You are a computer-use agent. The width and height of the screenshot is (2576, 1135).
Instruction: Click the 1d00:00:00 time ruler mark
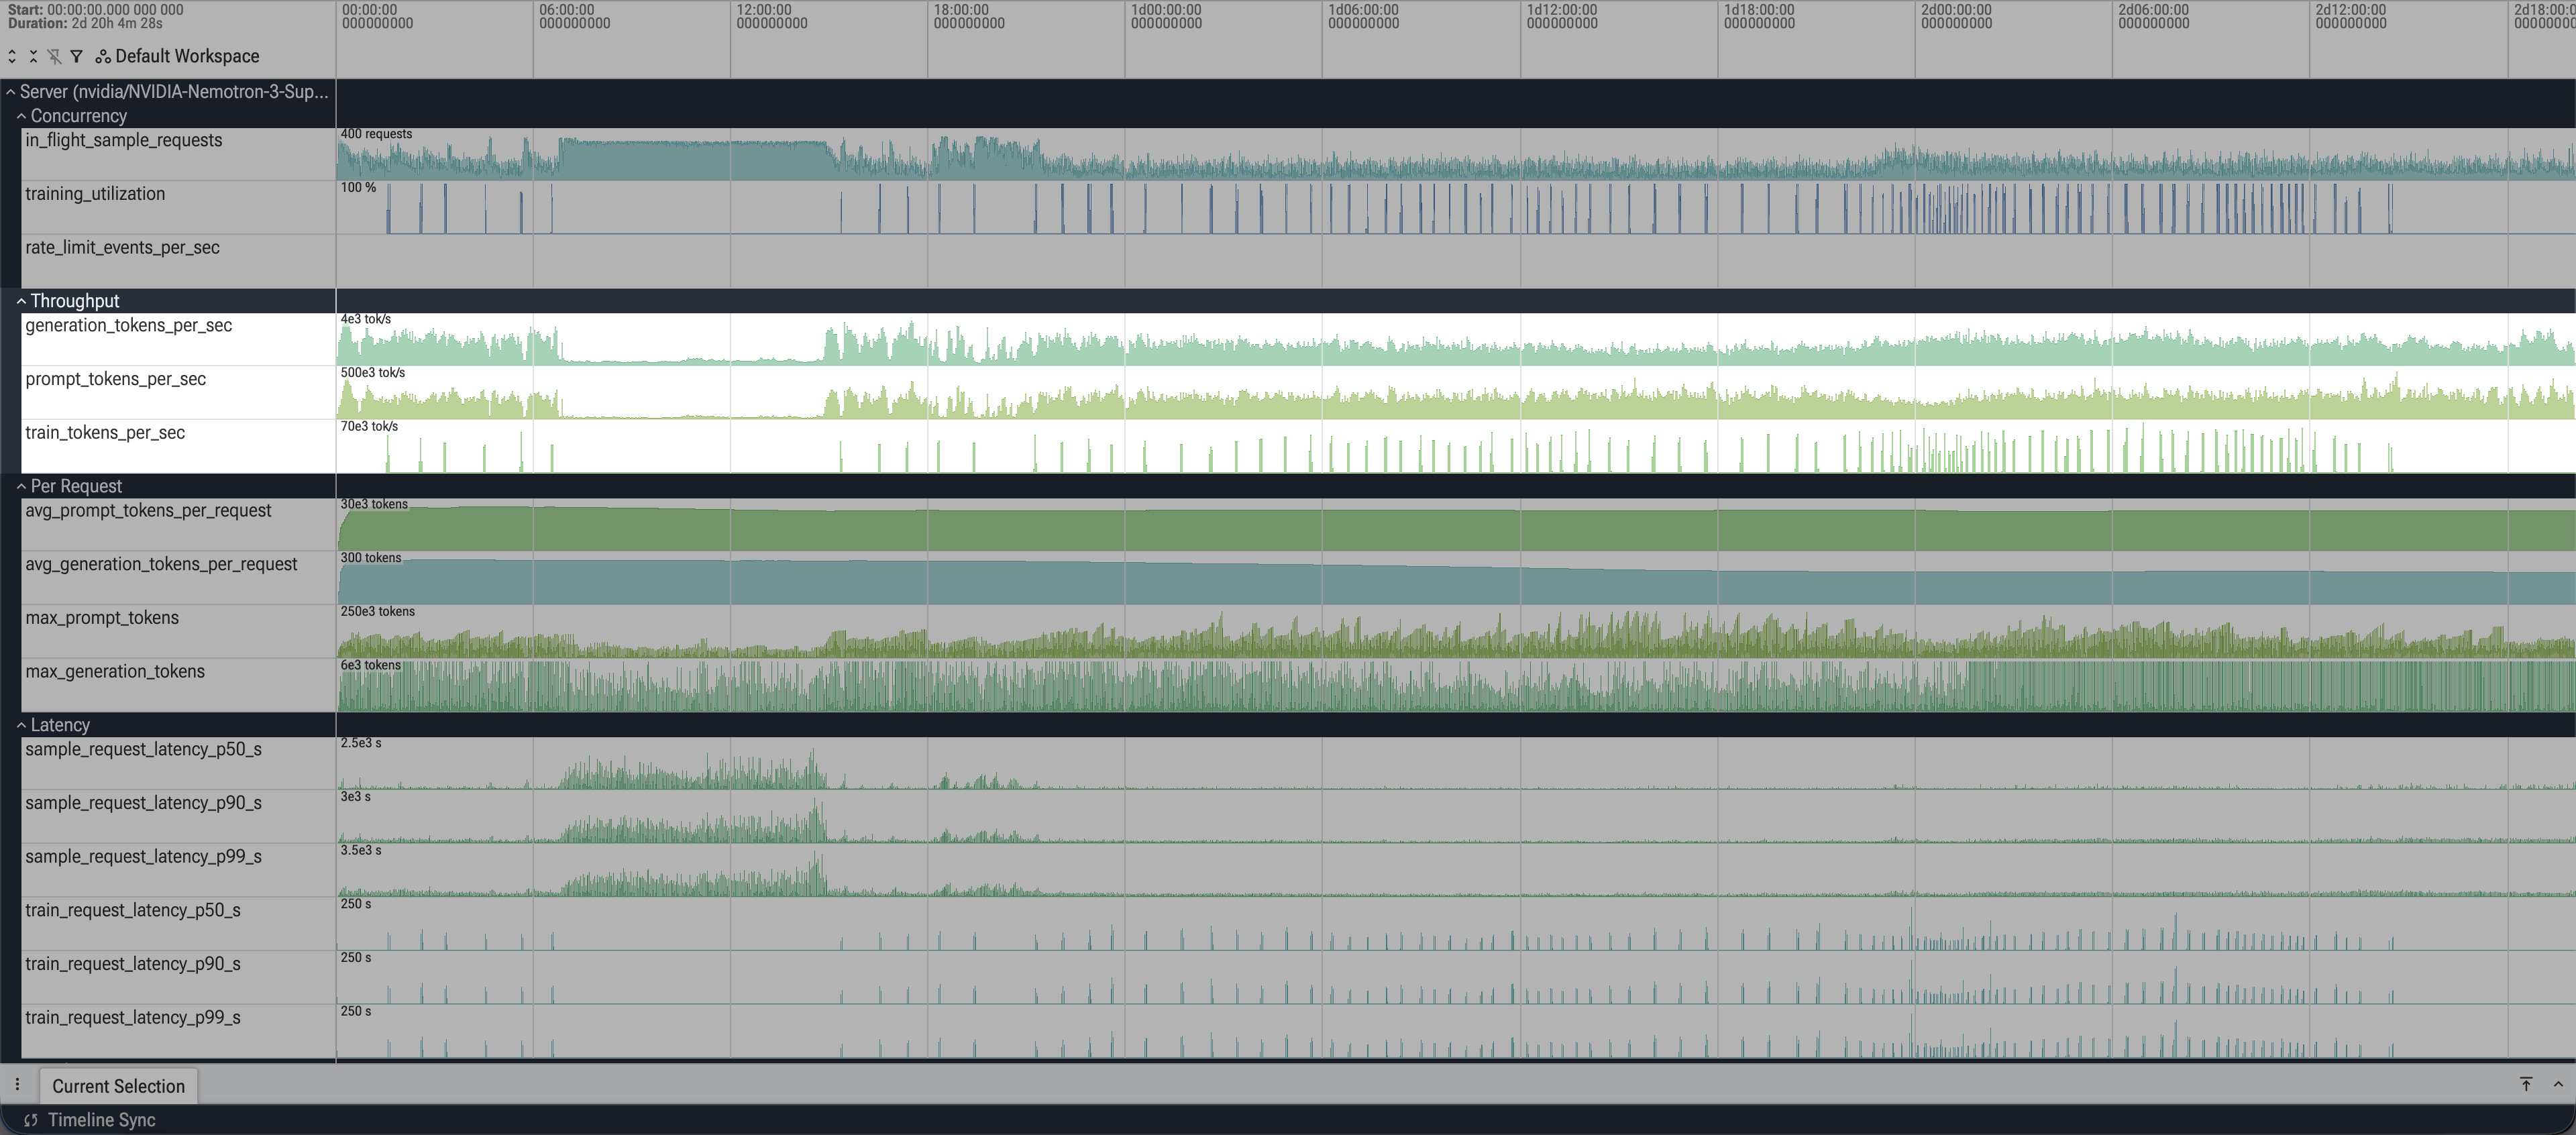1166,16
